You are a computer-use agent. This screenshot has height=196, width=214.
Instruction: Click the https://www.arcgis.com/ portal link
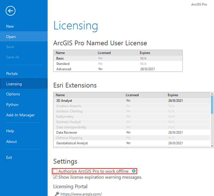81,194
